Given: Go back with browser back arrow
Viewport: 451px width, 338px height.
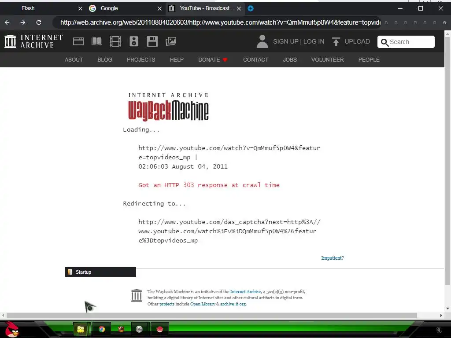Looking at the screenshot, I should tap(7, 22).
